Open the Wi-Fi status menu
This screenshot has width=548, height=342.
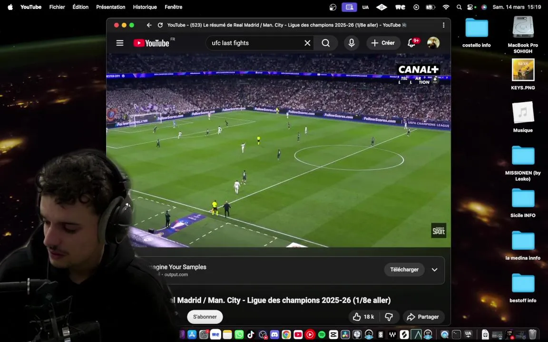(446, 7)
